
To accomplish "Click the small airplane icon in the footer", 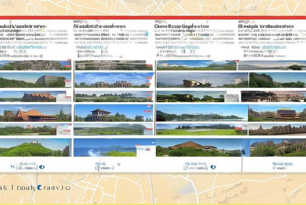I will pyautogui.click(x=12, y=167).
